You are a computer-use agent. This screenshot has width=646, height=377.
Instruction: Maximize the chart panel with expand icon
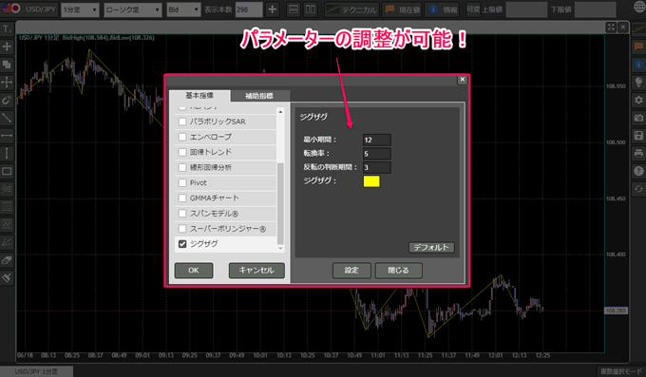point(611,28)
